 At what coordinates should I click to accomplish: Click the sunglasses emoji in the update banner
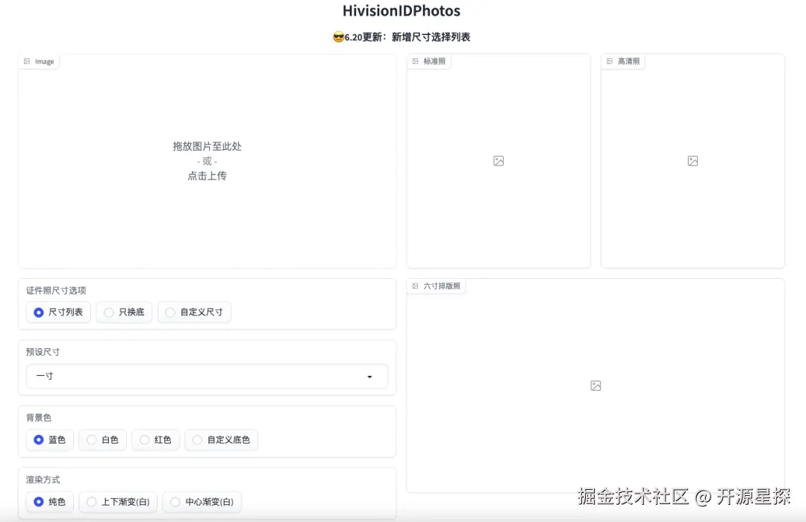tap(337, 35)
